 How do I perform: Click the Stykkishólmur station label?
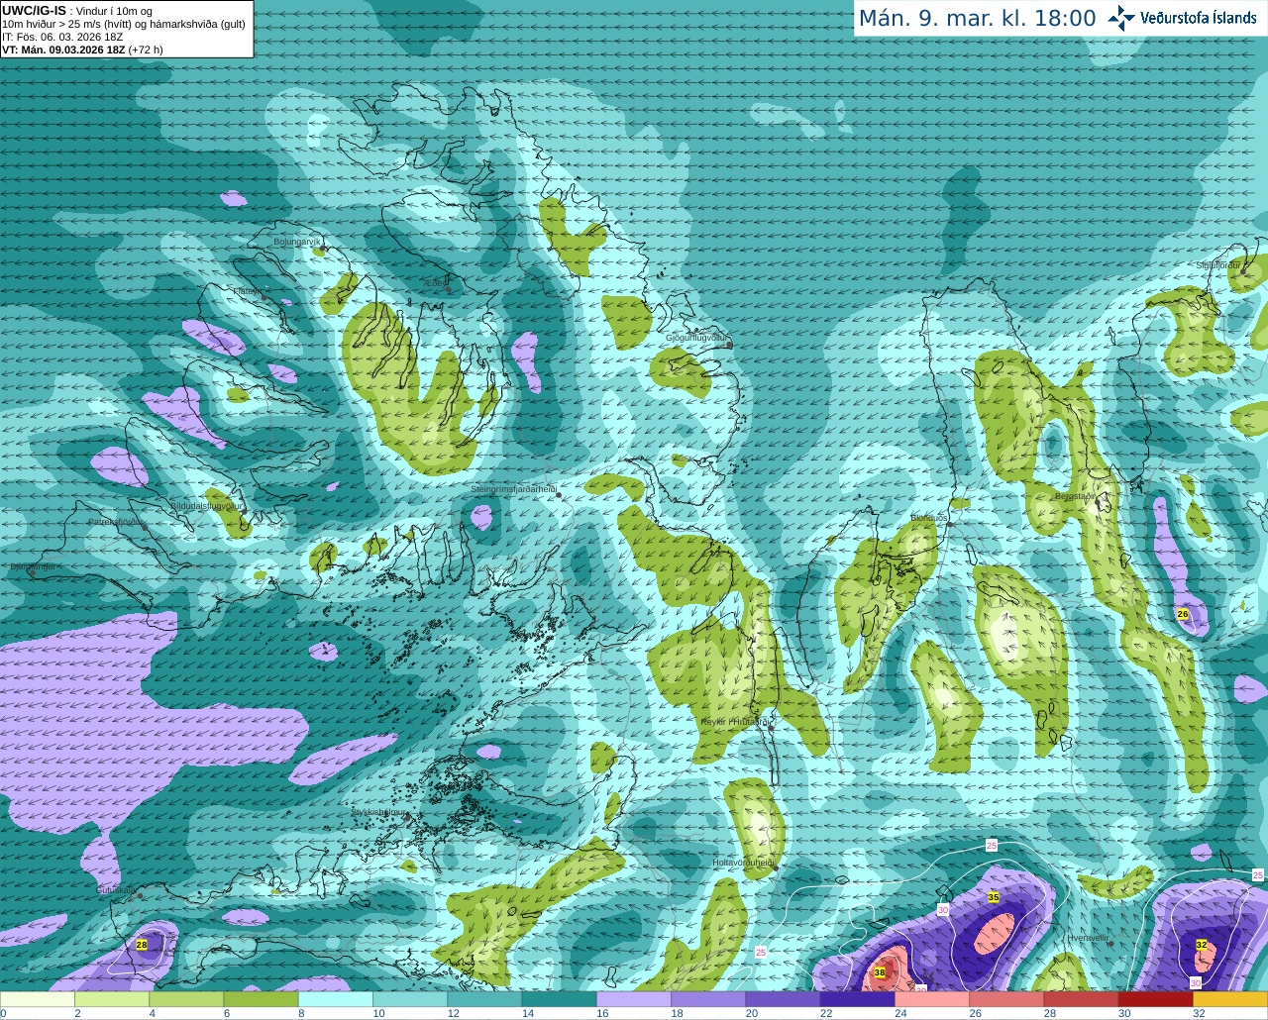(x=380, y=812)
